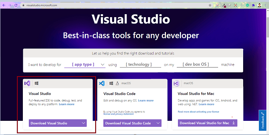
Task: Click the Visual Studio card heading
Action: (x=40, y=94)
